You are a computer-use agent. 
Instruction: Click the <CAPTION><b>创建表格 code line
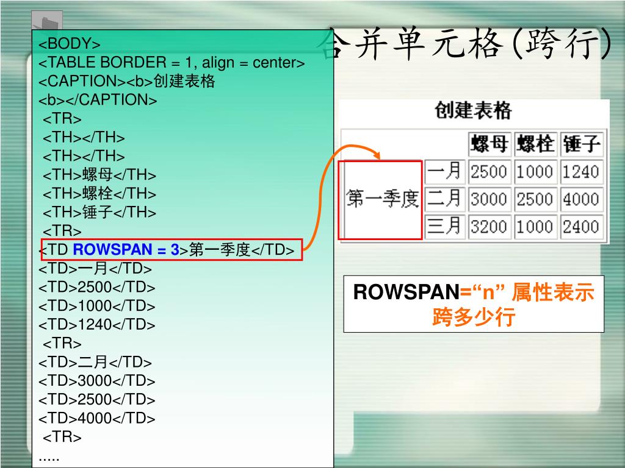coord(127,81)
